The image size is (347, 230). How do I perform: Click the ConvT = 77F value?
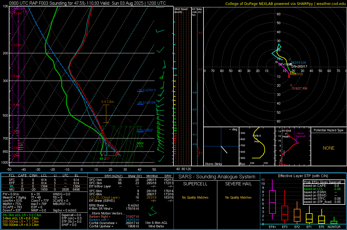40,201
